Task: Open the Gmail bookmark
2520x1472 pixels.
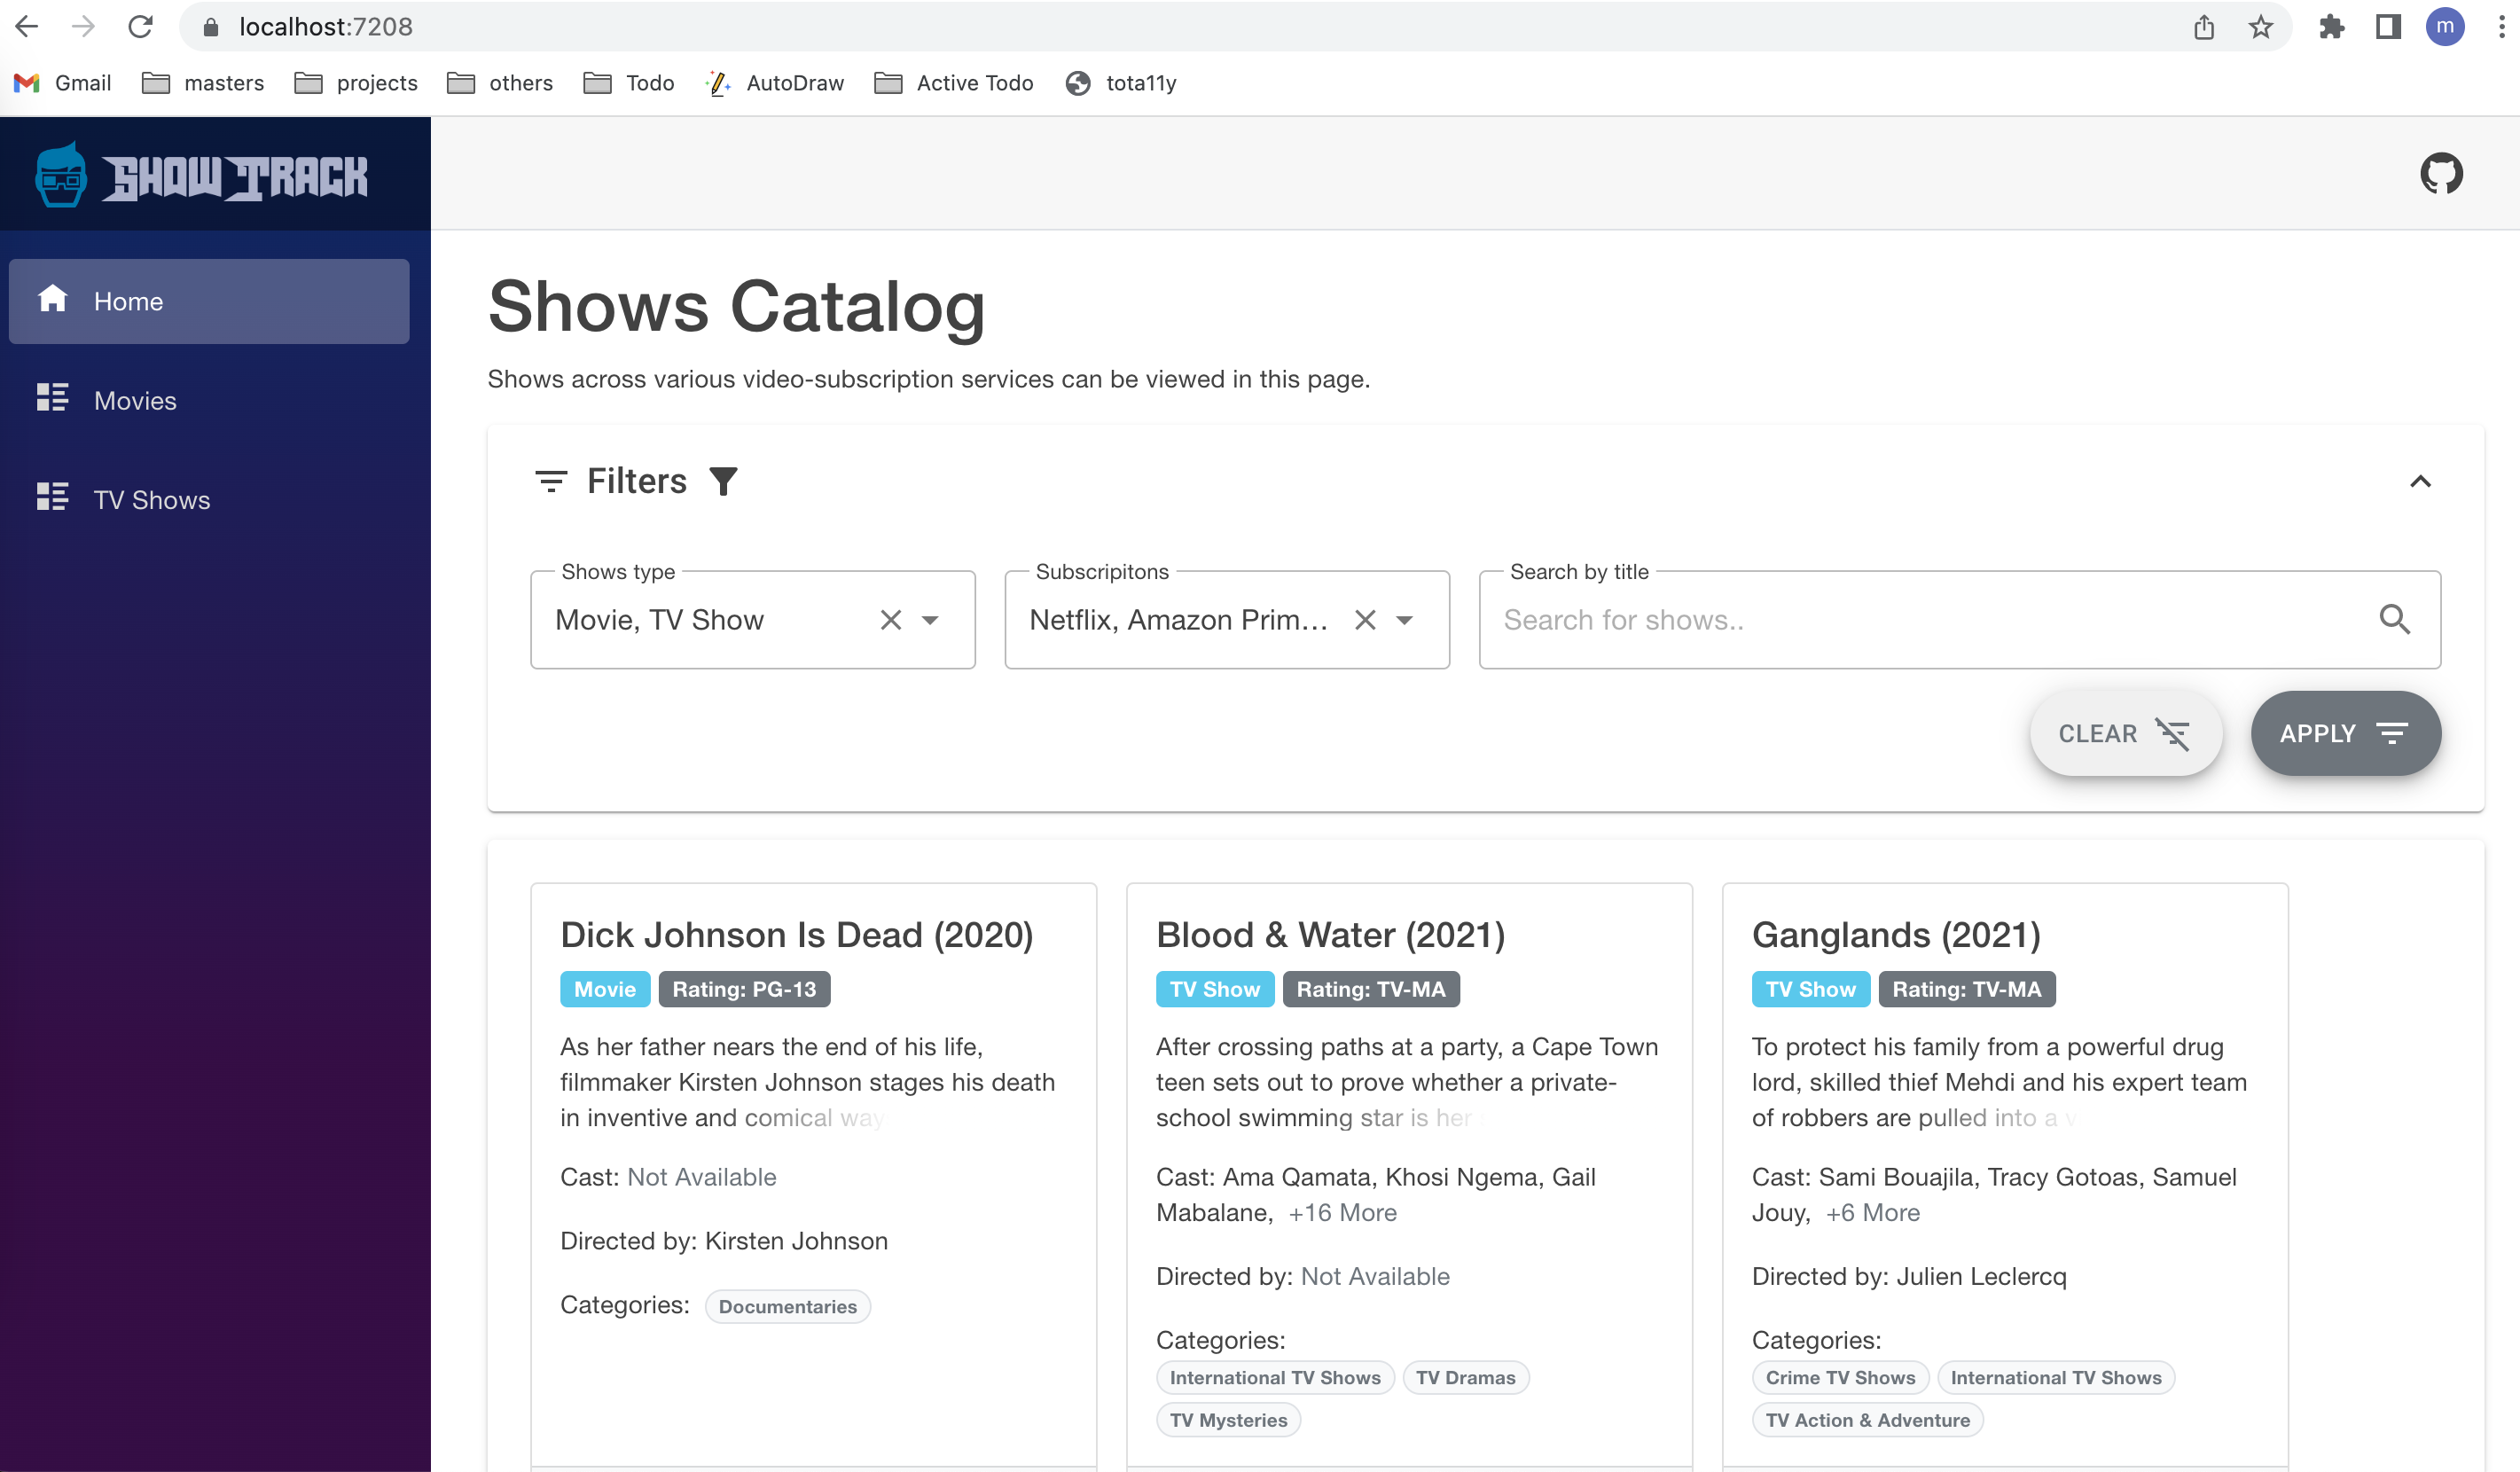Action: [x=63, y=83]
